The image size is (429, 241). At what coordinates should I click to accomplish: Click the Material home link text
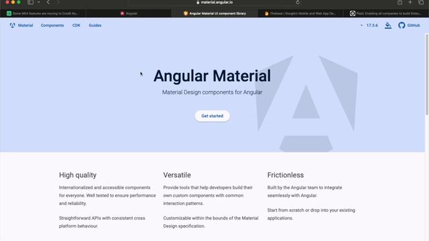click(25, 25)
